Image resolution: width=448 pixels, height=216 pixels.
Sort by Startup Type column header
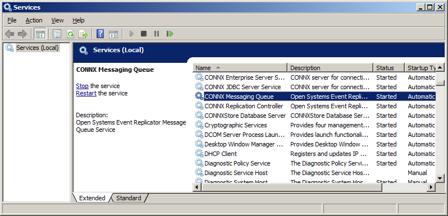coord(420,68)
